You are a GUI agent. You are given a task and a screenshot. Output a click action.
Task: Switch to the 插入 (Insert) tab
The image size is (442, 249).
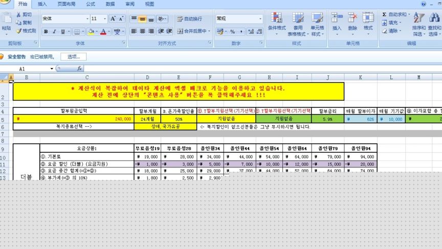pos(42,4)
